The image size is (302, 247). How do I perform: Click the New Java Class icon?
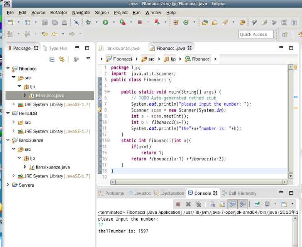coord(186,23)
